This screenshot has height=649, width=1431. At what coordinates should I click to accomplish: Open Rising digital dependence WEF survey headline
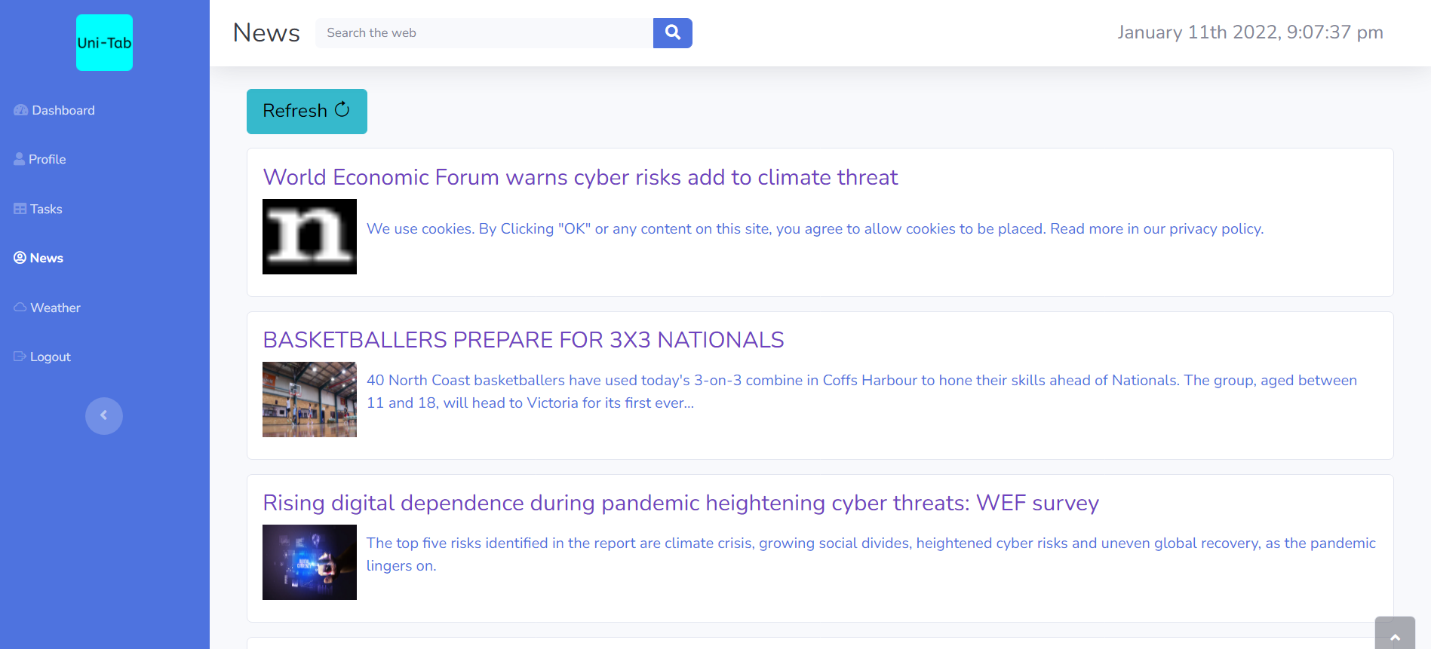tap(680, 503)
